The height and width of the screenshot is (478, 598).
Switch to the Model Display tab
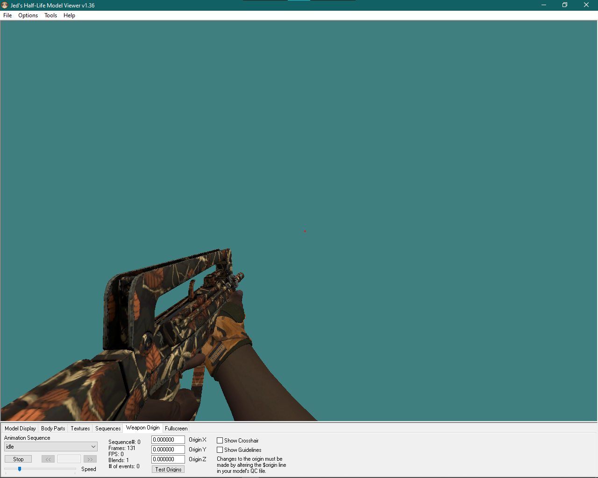20,428
